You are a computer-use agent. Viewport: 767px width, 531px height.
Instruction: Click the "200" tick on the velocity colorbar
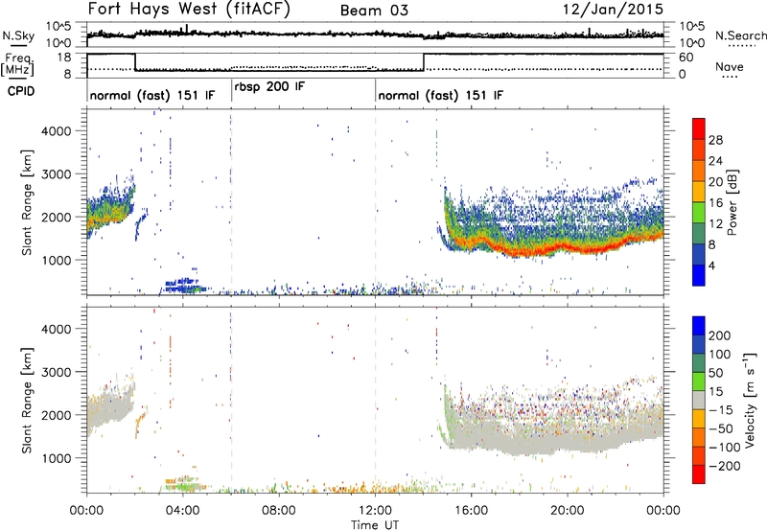pyautogui.click(x=720, y=335)
